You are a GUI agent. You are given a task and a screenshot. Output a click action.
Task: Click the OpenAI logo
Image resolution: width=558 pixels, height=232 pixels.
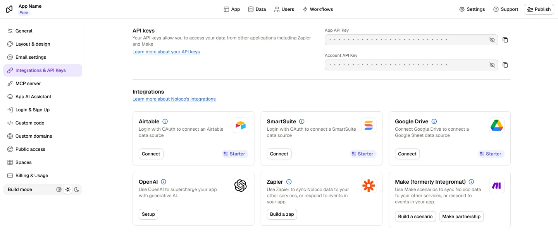(241, 186)
